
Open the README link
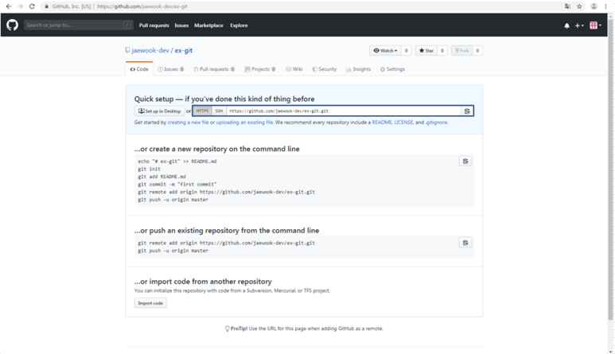point(382,123)
